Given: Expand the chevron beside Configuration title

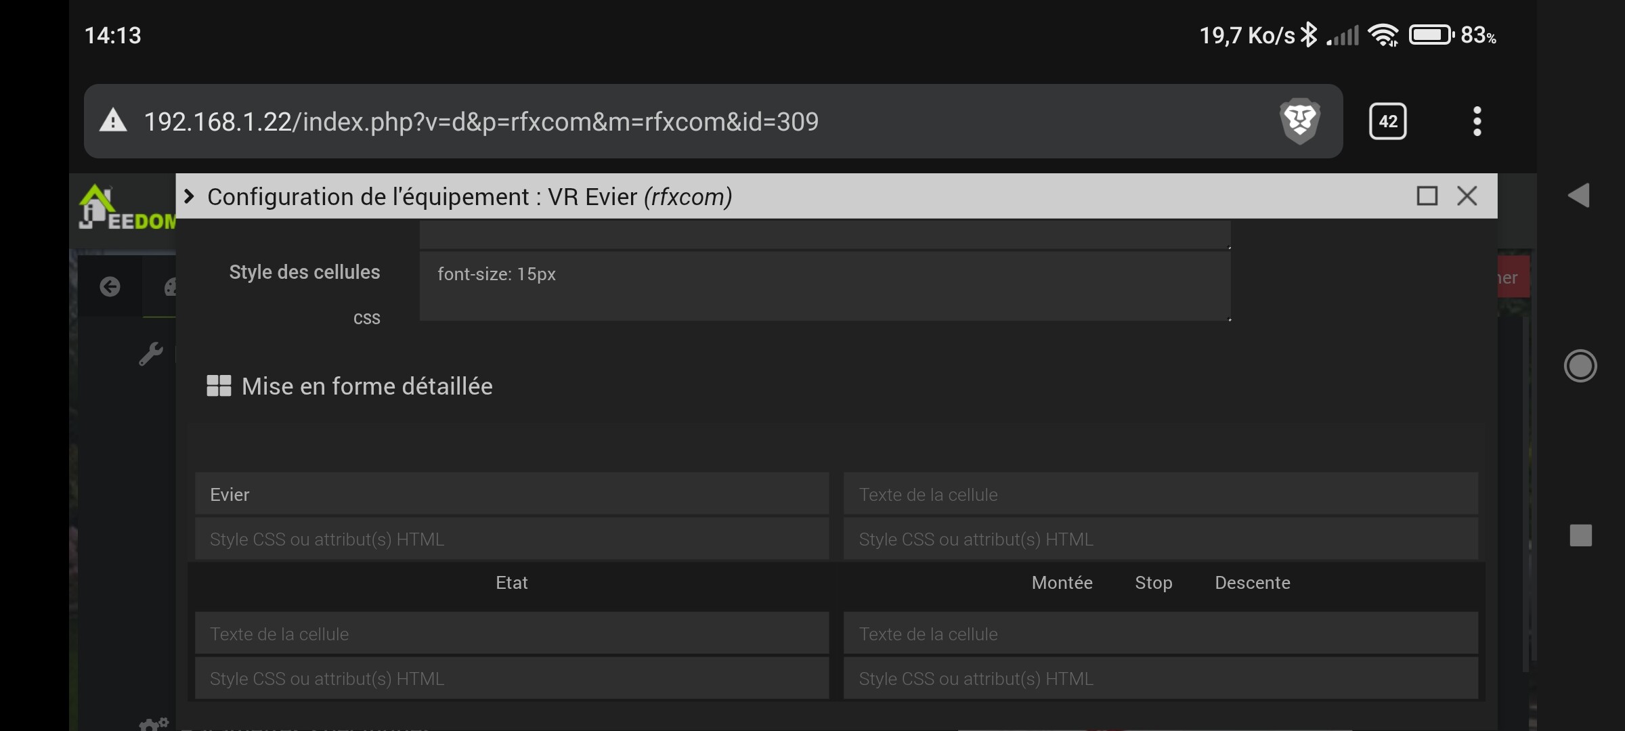Looking at the screenshot, I should pos(190,196).
